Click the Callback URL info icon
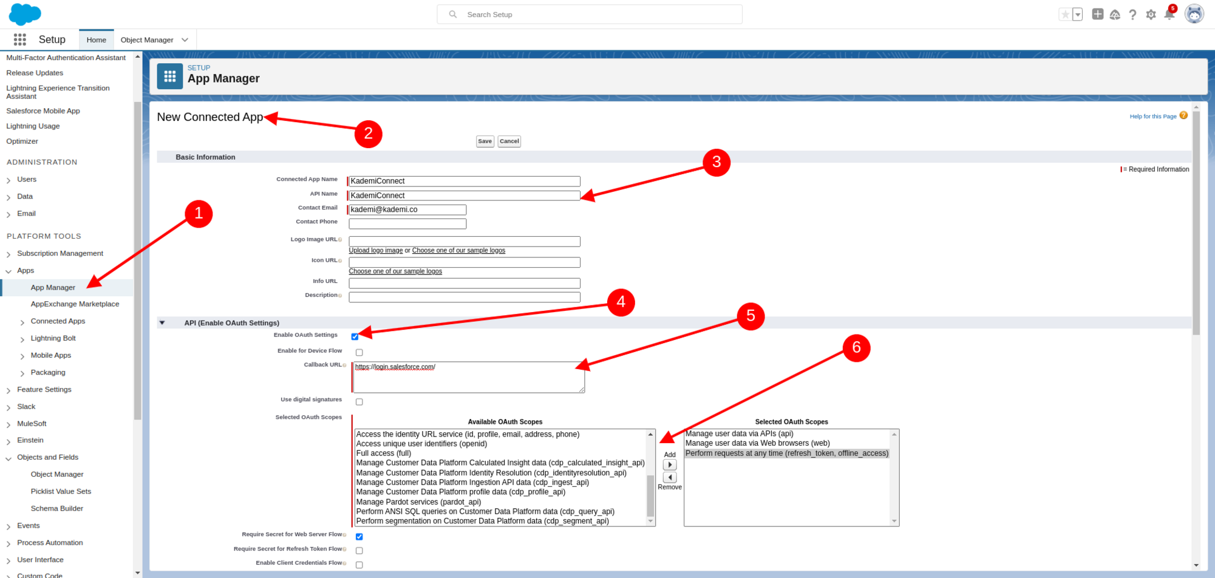 344,365
